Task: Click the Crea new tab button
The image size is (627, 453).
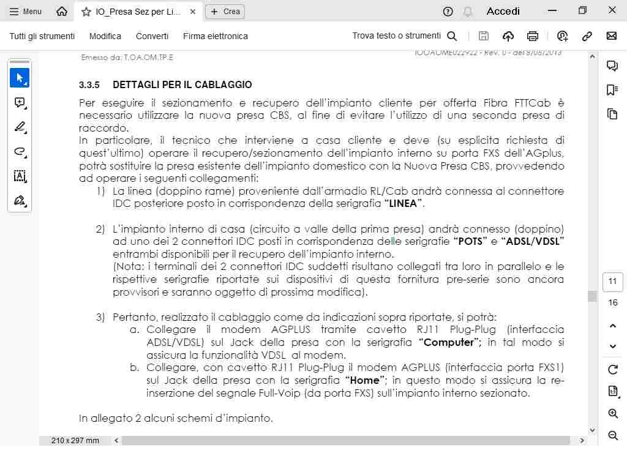Action: coord(225,12)
